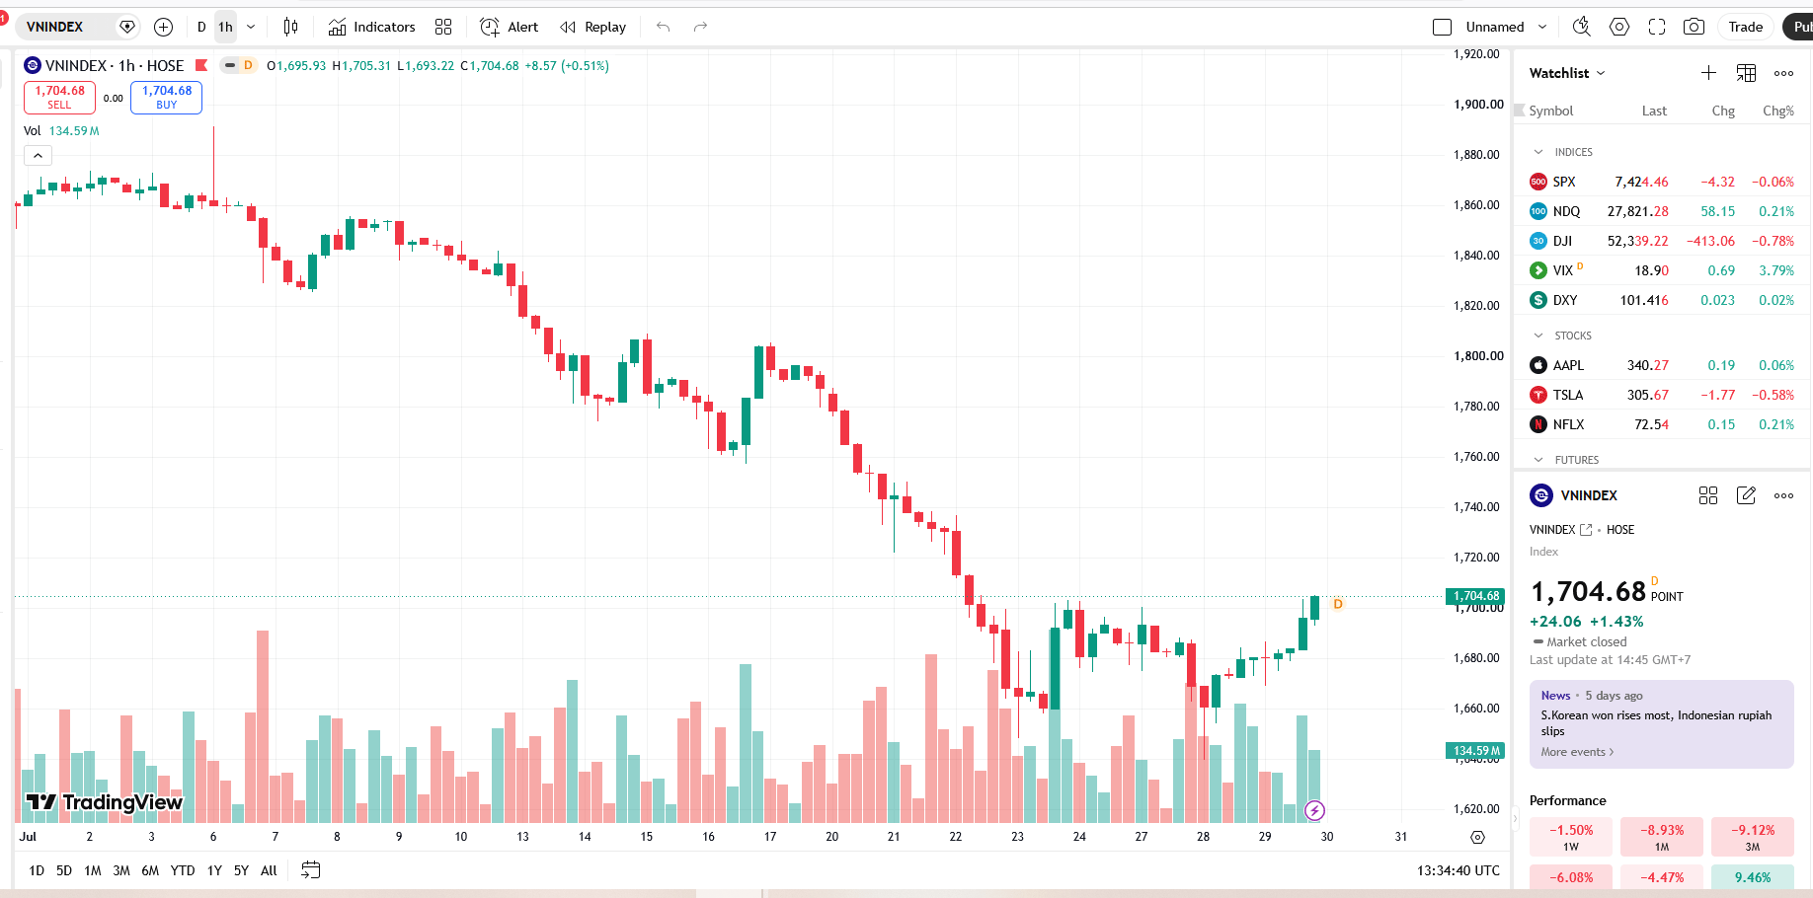This screenshot has width=1813, height=898.
Task: Click the 1,704.68 SELL price button
Action: pyautogui.click(x=59, y=97)
